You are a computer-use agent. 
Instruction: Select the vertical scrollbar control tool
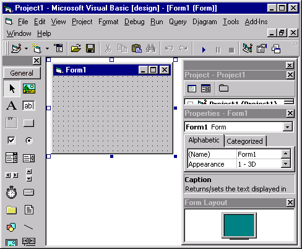point(29,175)
